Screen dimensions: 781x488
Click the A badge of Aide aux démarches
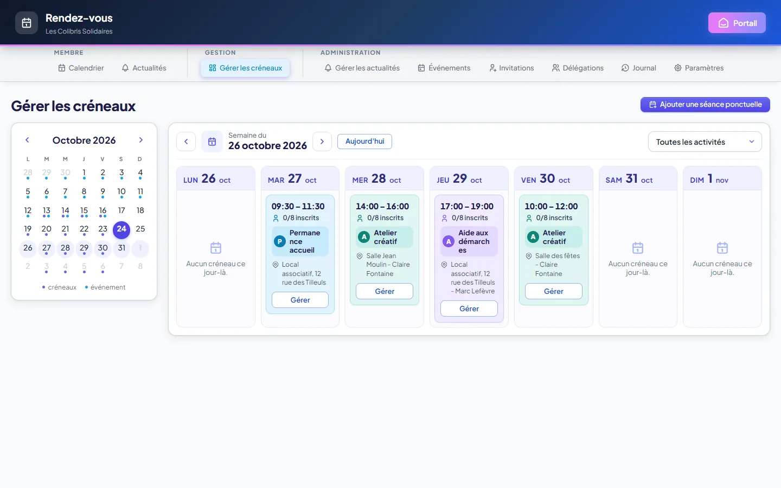click(449, 241)
